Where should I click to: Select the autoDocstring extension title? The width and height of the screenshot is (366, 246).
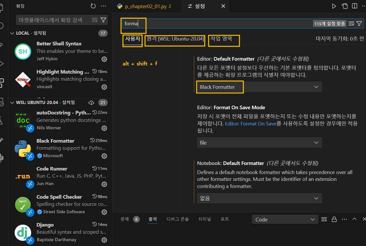tap(64, 112)
